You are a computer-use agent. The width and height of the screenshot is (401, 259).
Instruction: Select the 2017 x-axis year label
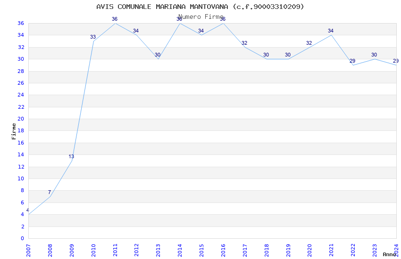[x=245, y=251]
